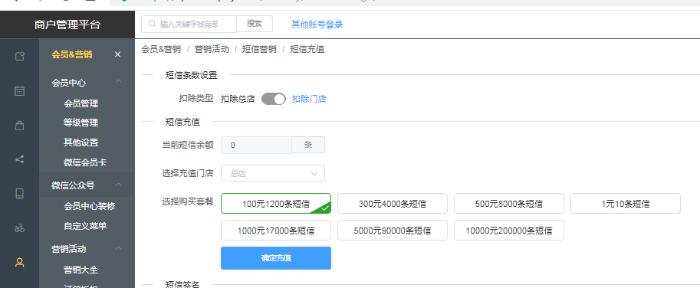Click the 当前短信余额 value field
700x288 pixels.
(256, 145)
